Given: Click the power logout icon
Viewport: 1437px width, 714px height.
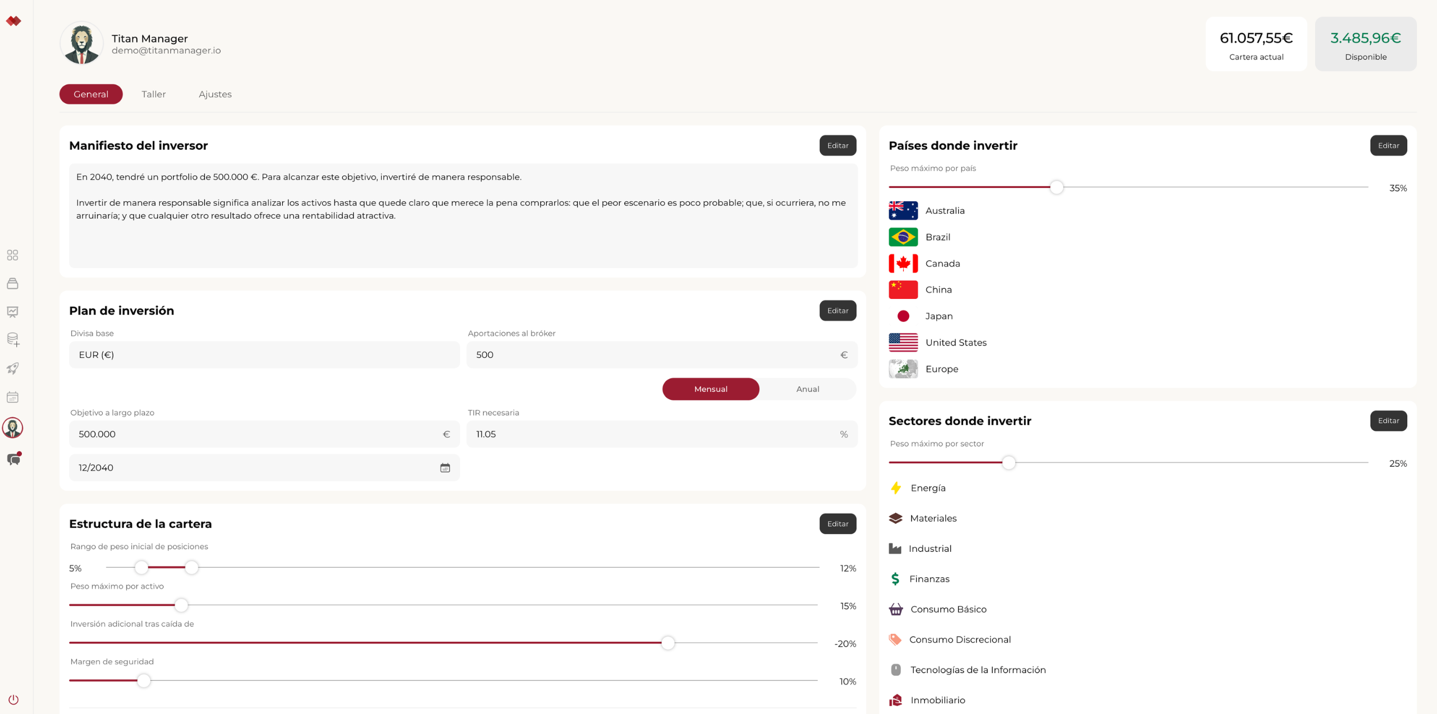Looking at the screenshot, I should click(x=13, y=699).
